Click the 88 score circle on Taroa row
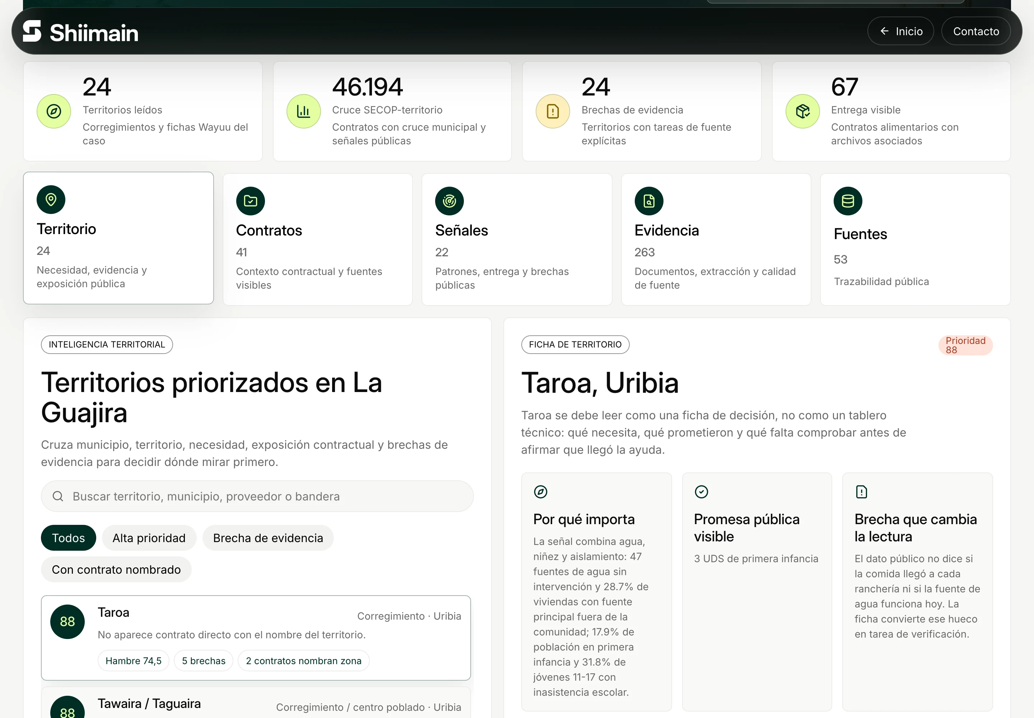The image size is (1034, 718). pyautogui.click(x=67, y=622)
